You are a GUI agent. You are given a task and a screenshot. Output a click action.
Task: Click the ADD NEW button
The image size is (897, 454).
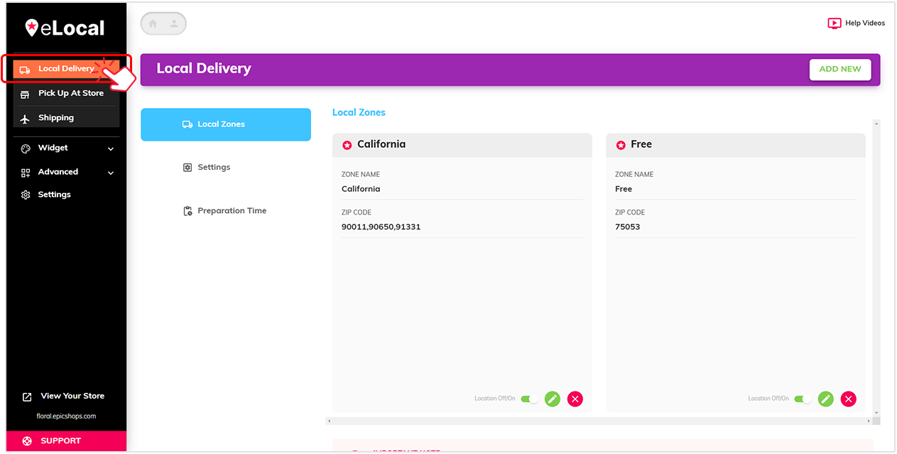[840, 69]
